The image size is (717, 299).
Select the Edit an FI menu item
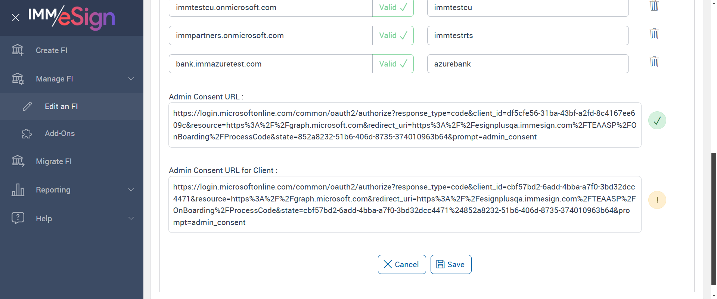click(x=61, y=107)
